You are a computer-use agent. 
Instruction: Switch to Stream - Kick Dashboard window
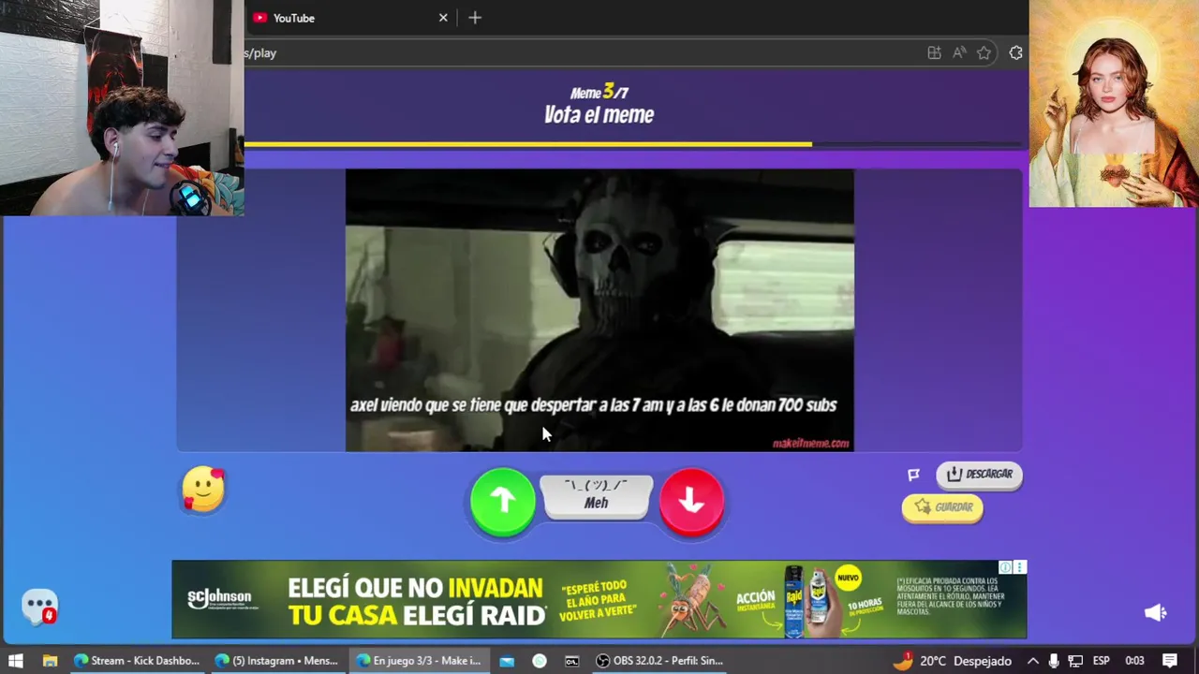pyautogui.click(x=137, y=660)
